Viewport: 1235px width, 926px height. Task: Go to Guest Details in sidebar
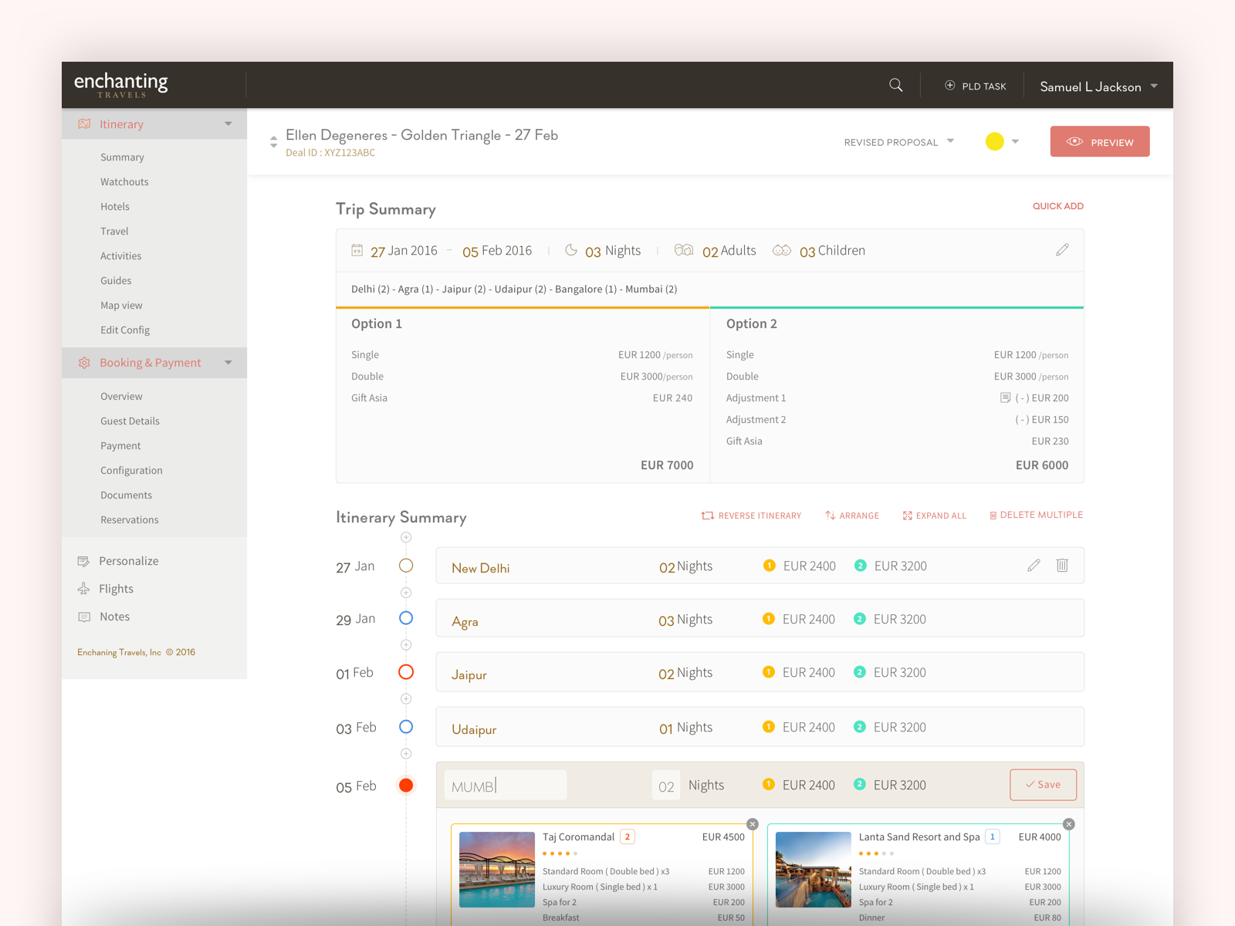pos(130,421)
